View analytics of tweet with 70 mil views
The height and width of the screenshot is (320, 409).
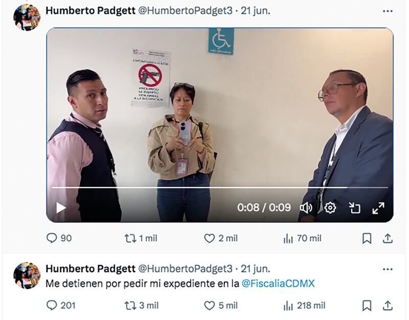click(302, 238)
